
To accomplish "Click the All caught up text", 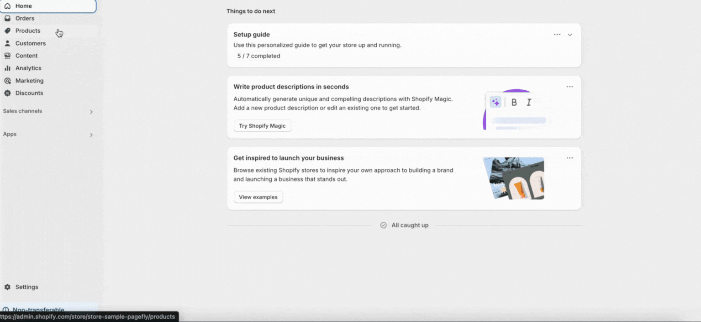I will pos(410,225).
